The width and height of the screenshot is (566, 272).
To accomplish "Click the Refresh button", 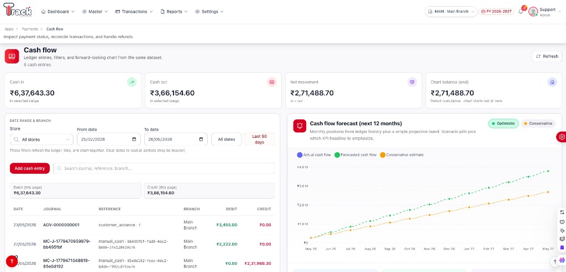I will 547,56.
